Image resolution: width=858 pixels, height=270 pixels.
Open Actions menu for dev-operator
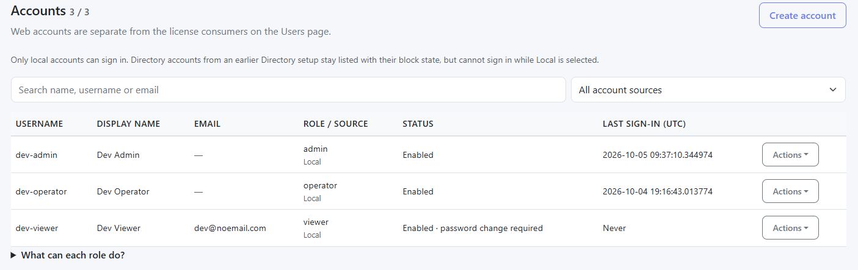click(x=790, y=191)
